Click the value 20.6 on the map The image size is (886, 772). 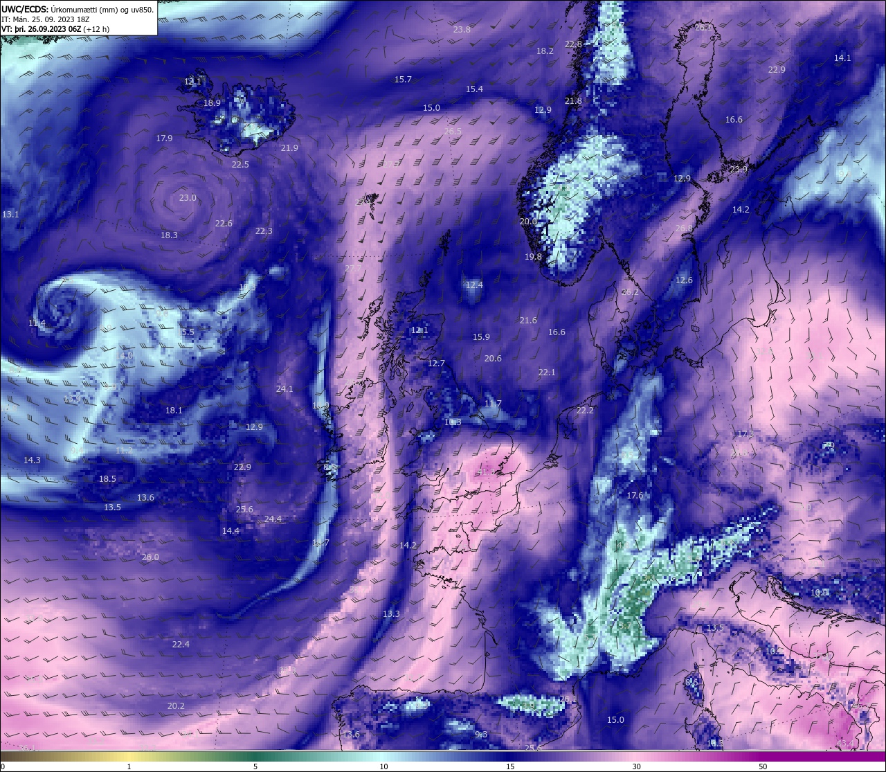tap(493, 358)
